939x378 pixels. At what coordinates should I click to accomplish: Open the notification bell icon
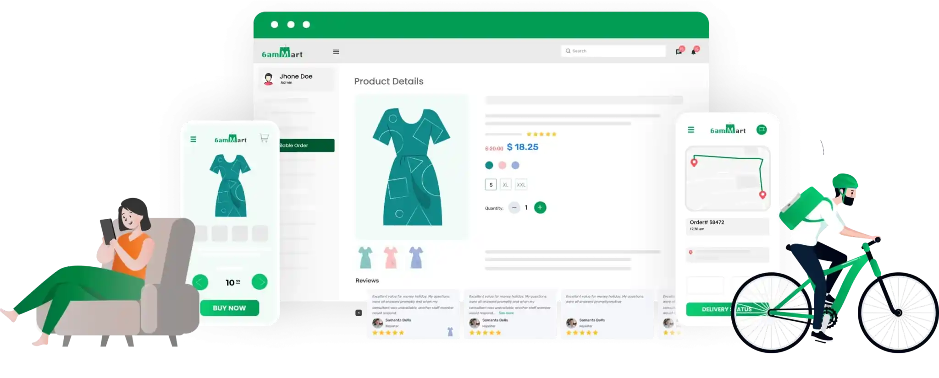(694, 51)
